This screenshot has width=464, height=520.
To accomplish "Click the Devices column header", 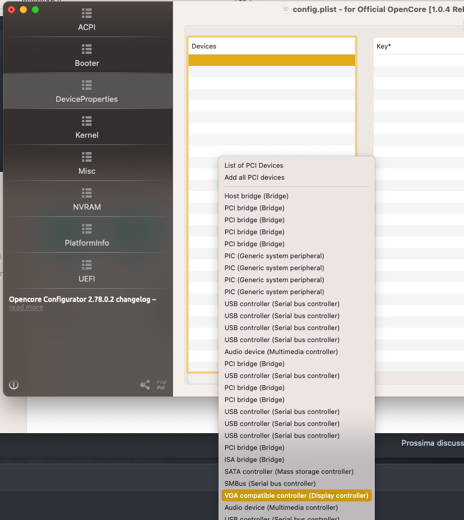I will [271, 46].
